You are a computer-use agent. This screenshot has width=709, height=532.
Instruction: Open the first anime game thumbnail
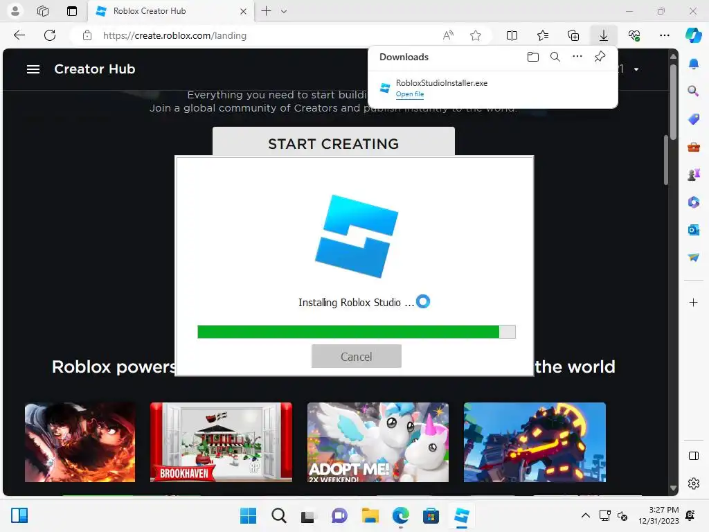pyautogui.click(x=80, y=442)
